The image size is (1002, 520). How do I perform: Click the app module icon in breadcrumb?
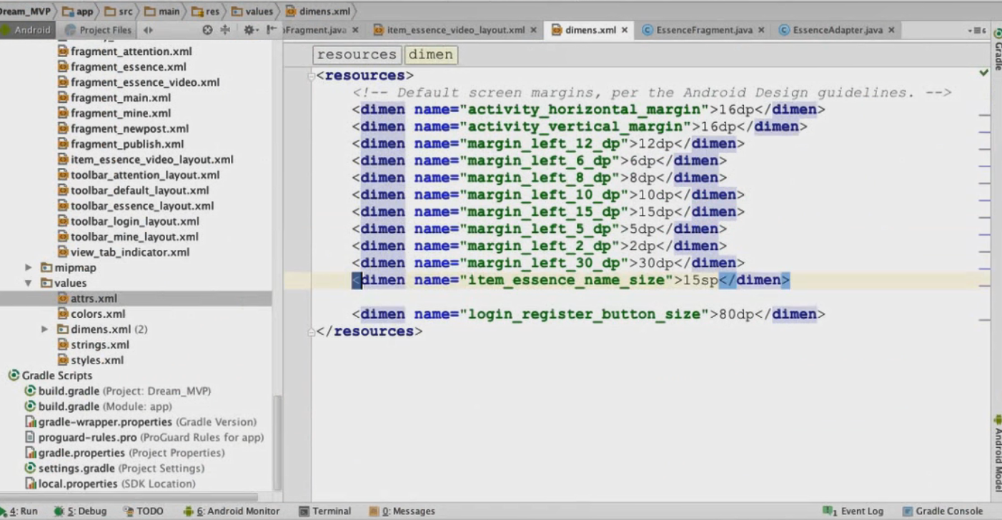coord(69,11)
